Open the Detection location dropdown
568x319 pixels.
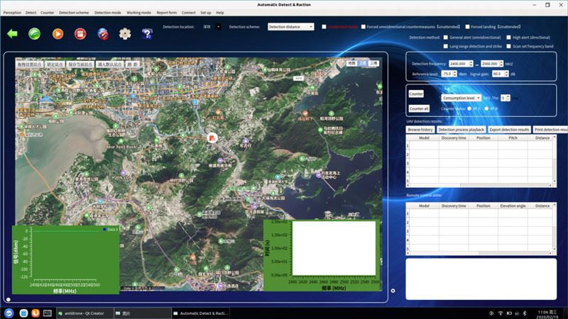(x=218, y=27)
